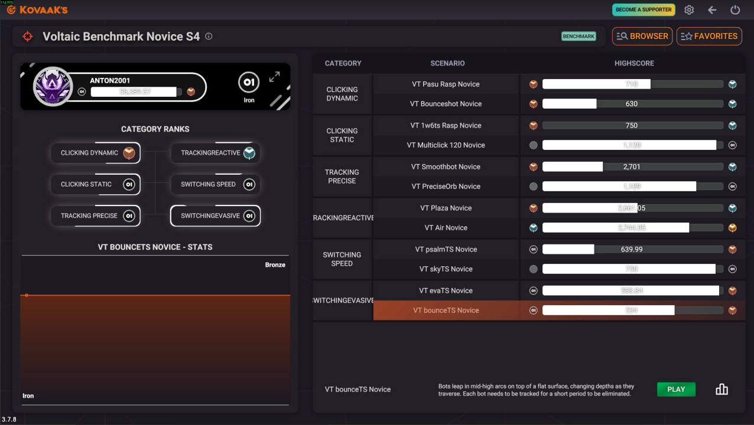Select VT PreciseOrb Novice scenario

click(x=446, y=187)
